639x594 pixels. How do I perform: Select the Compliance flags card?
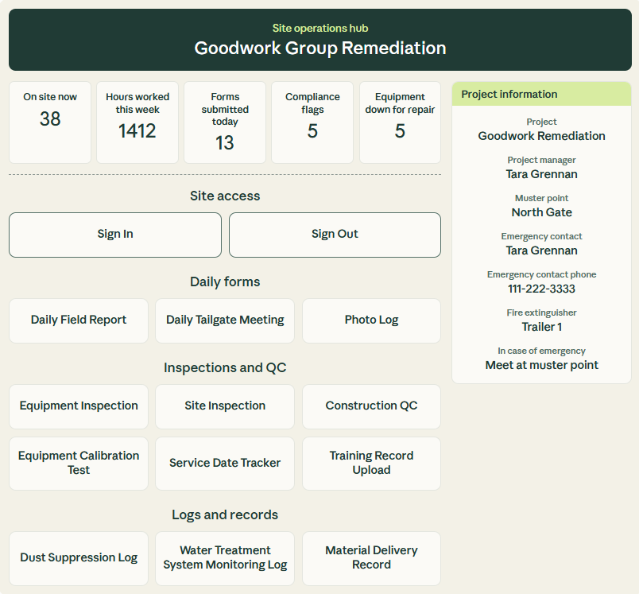[312, 122]
